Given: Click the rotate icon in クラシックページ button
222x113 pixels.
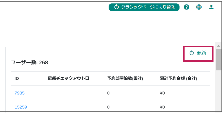Looking at the screenshot, I should (116, 7).
